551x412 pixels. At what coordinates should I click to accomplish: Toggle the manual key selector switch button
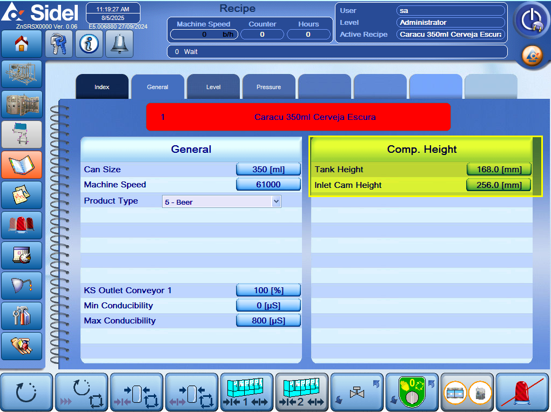coord(412,392)
